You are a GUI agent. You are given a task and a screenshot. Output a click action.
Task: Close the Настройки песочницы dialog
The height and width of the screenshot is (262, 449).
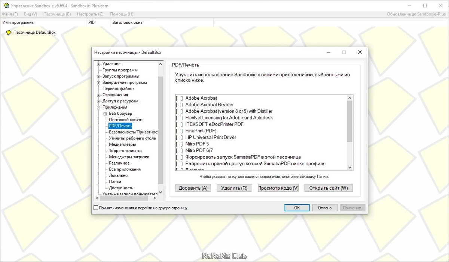(x=360, y=52)
